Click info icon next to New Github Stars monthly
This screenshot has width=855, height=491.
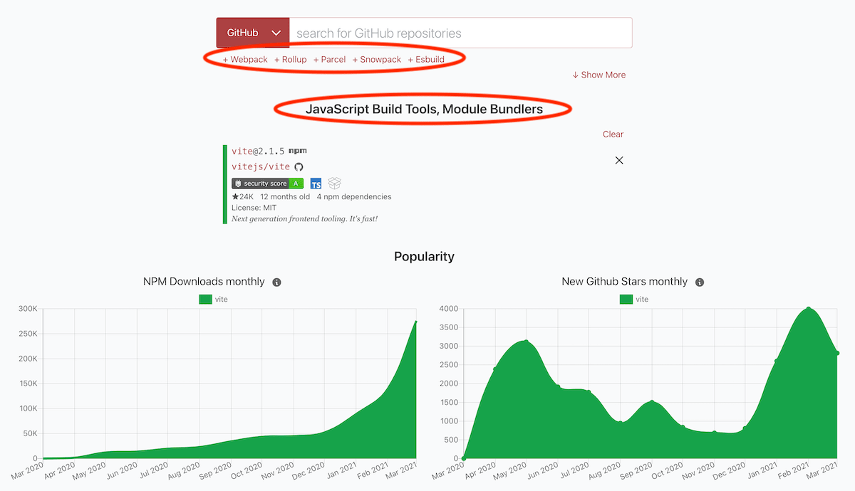pos(700,283)
